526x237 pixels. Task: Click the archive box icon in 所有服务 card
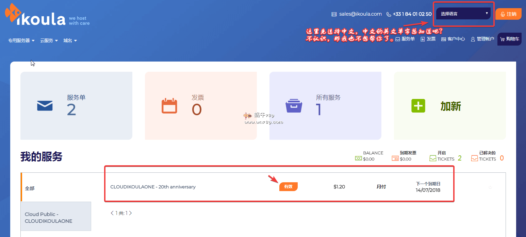point(294,106)
